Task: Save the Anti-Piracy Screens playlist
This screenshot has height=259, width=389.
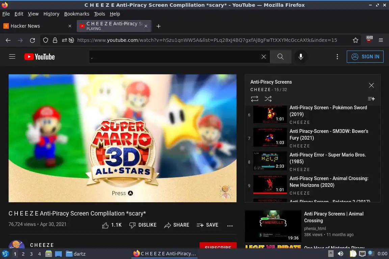Action: click(371, 99)
